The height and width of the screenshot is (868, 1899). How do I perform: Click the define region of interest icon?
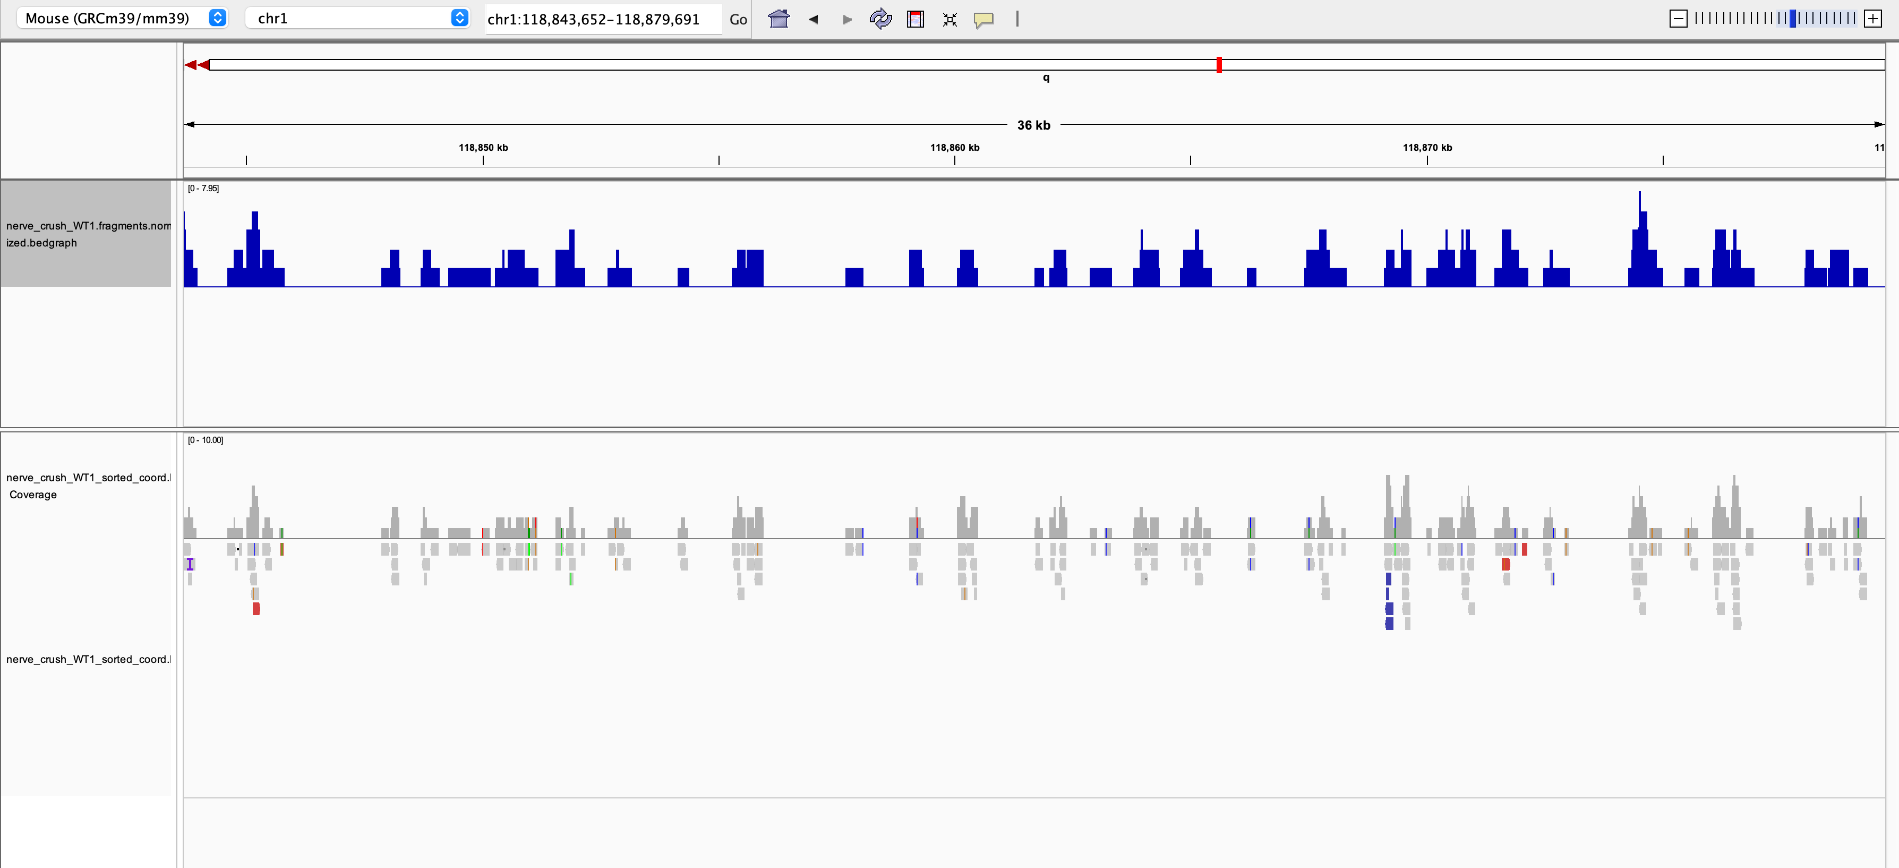point(915,19)
